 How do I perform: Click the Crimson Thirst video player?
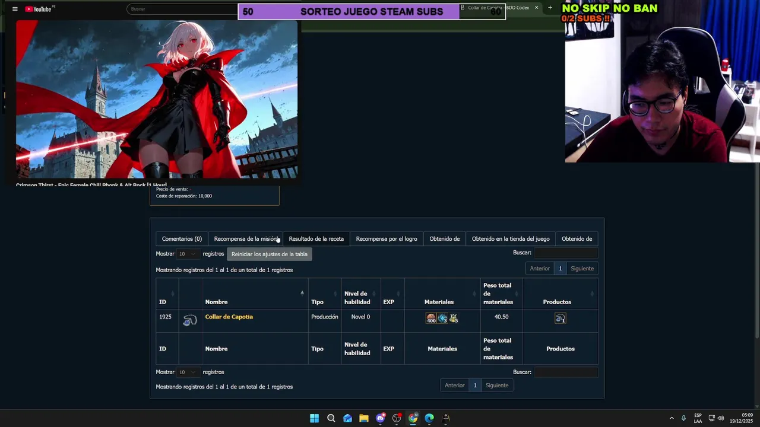pyautogui.click(x=157, y=99)
